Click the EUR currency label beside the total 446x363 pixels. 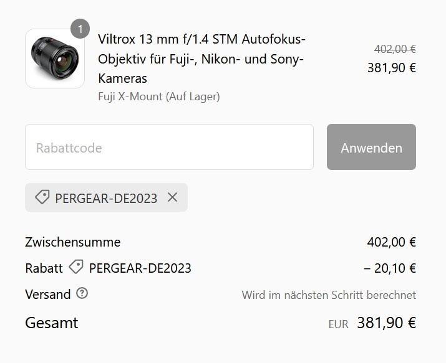point(338,324)
